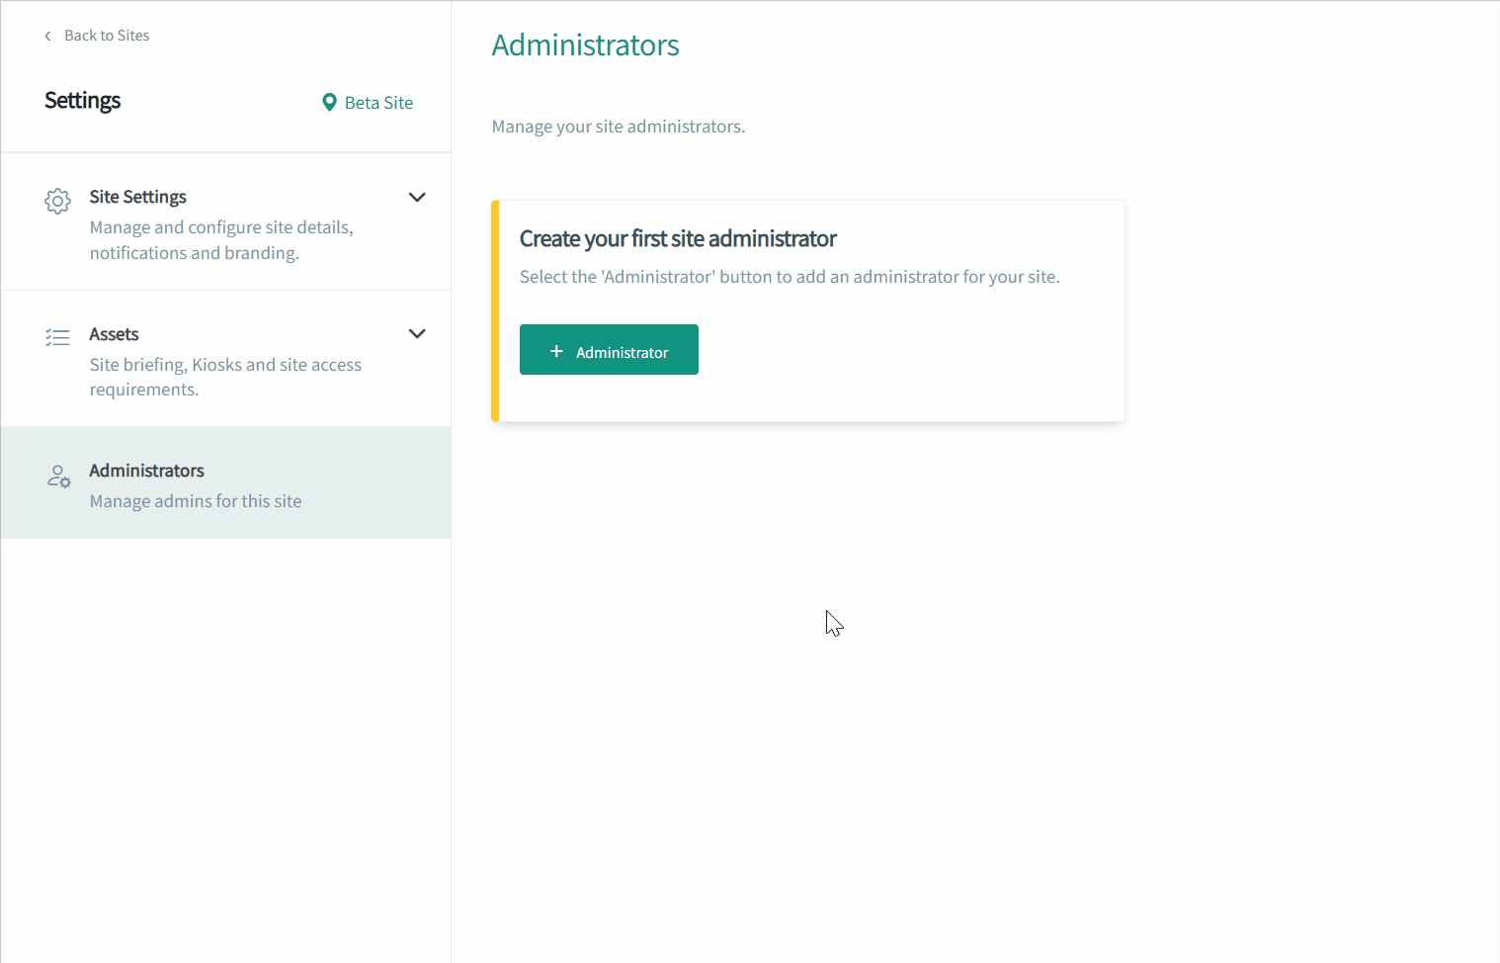Open the Assets menu item
This screenshot has height=963, width=1500.
coord(226,359)
